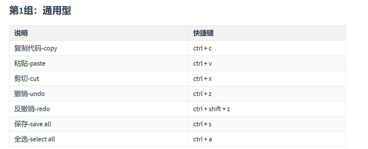Click the ctrl + a shortcut cell
The image size is (368, 149).
[267, 139]
